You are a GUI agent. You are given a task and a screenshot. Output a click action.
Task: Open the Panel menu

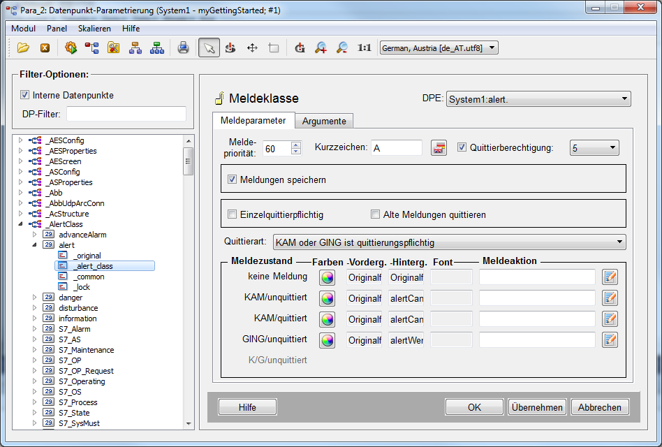tap(57, 28)
